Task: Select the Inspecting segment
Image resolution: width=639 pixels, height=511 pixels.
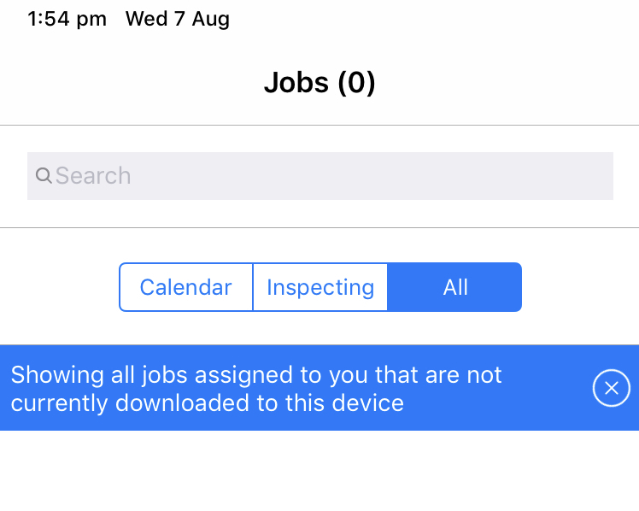Action: pos(320,287)
